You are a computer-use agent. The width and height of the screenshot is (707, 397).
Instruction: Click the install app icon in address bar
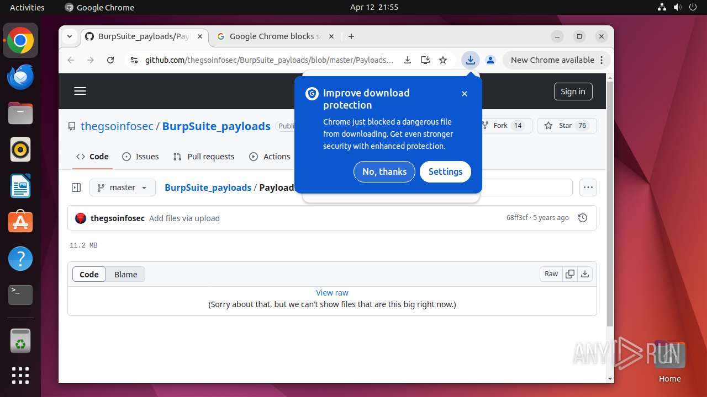425,60
